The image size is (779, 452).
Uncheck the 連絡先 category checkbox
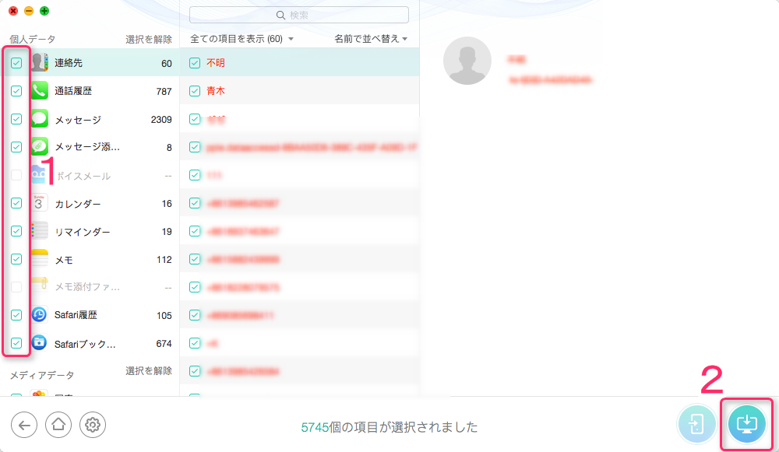coord(16,63)
